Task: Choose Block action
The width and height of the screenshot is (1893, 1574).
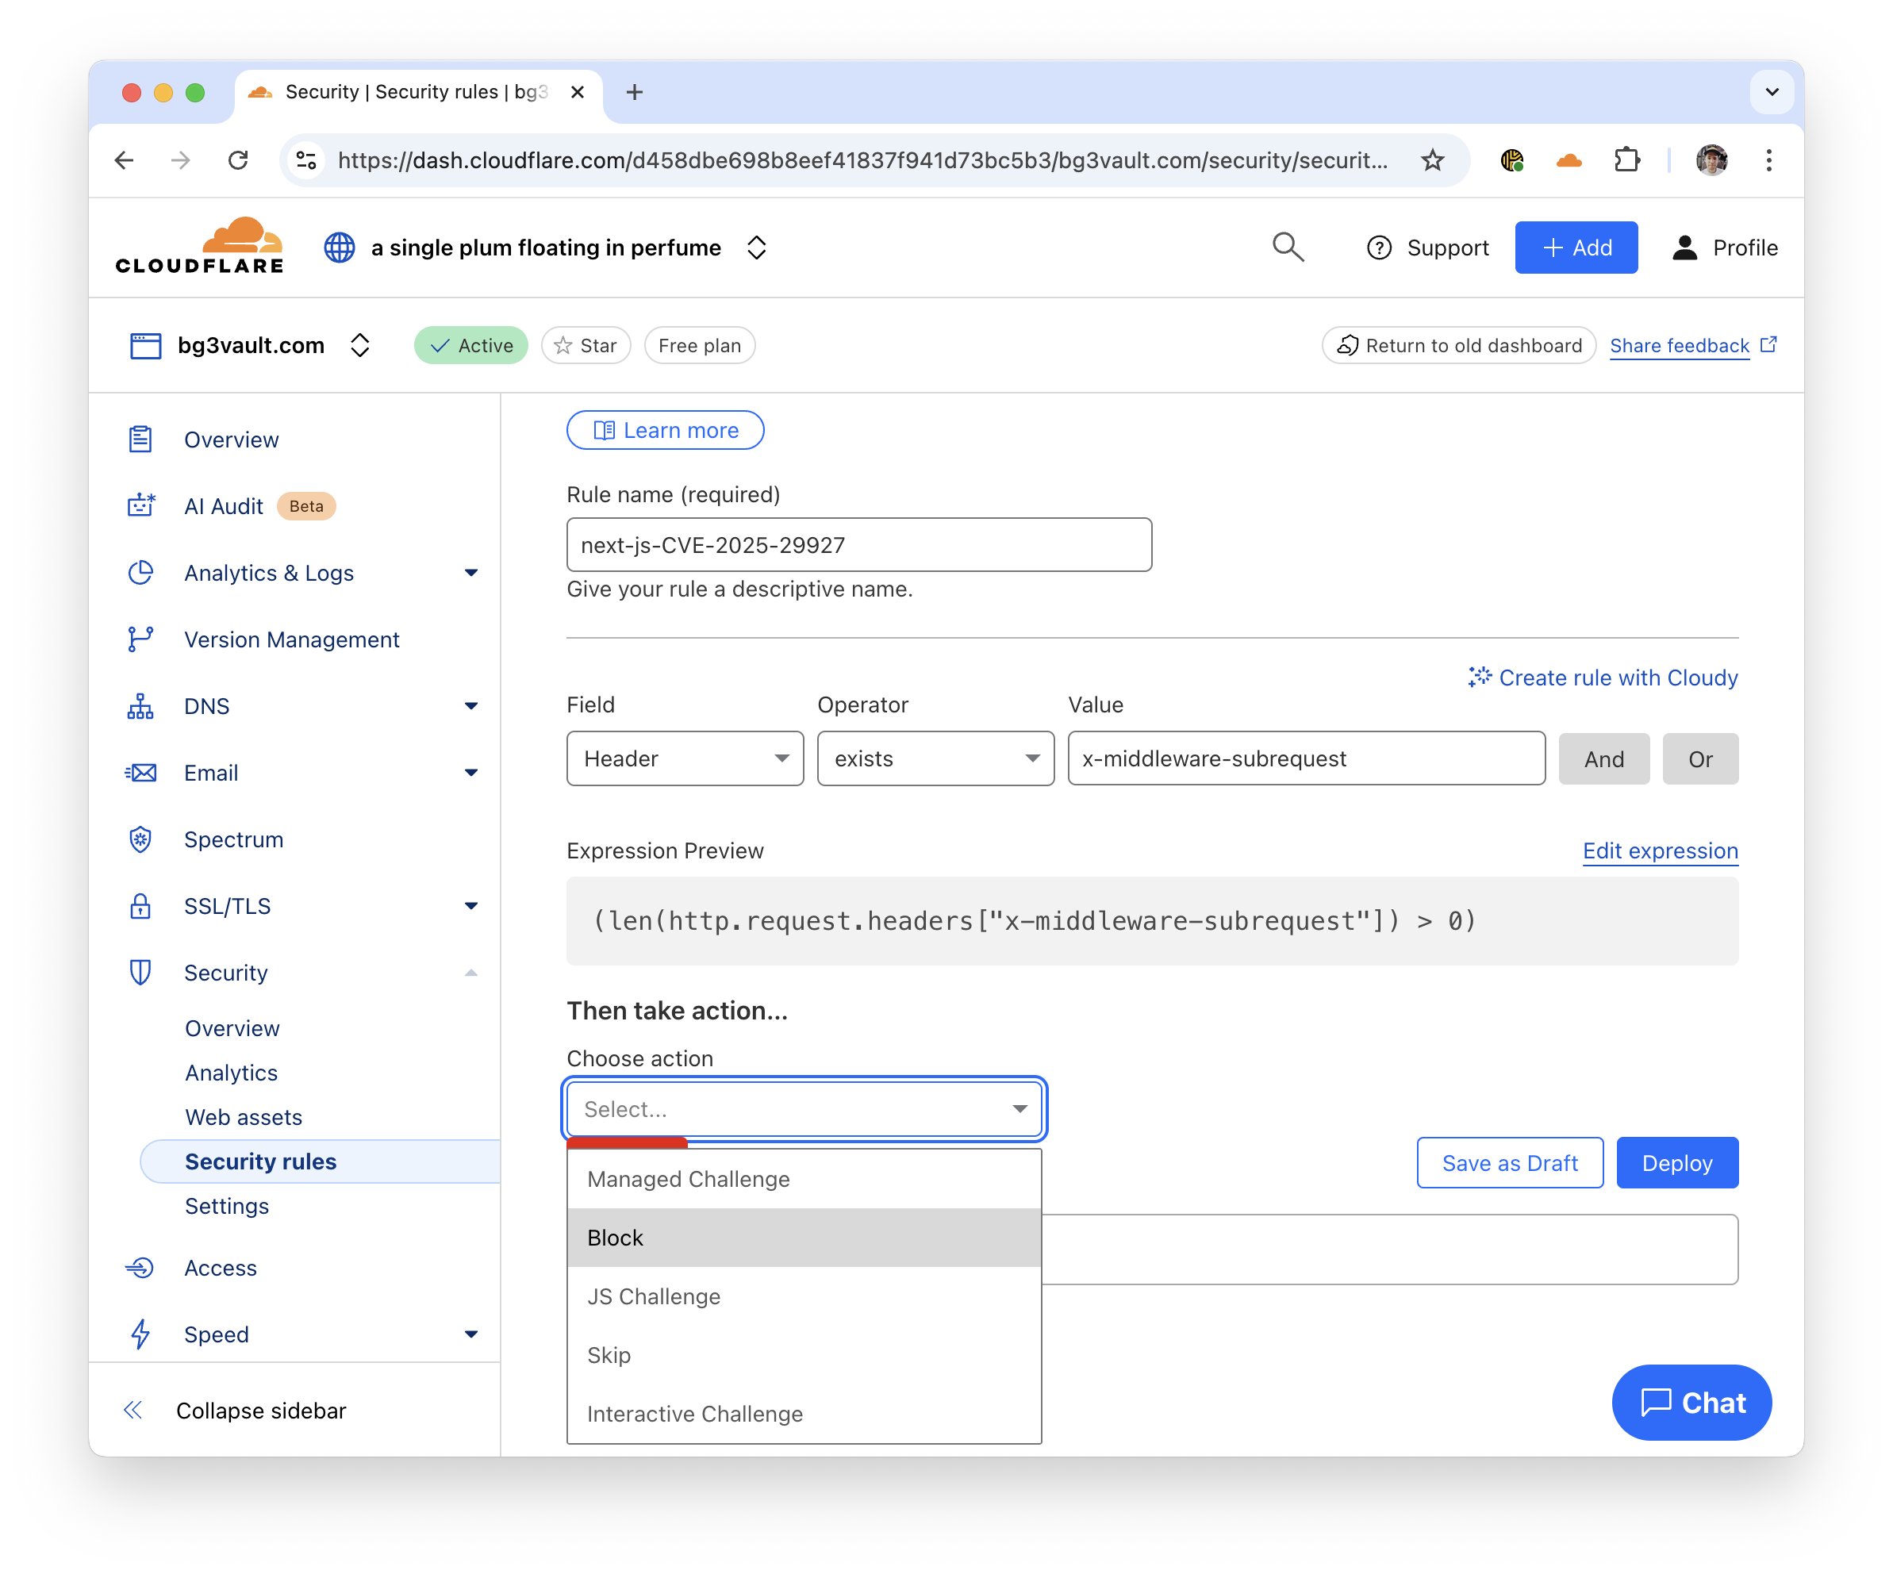Action: [804, 1238]
